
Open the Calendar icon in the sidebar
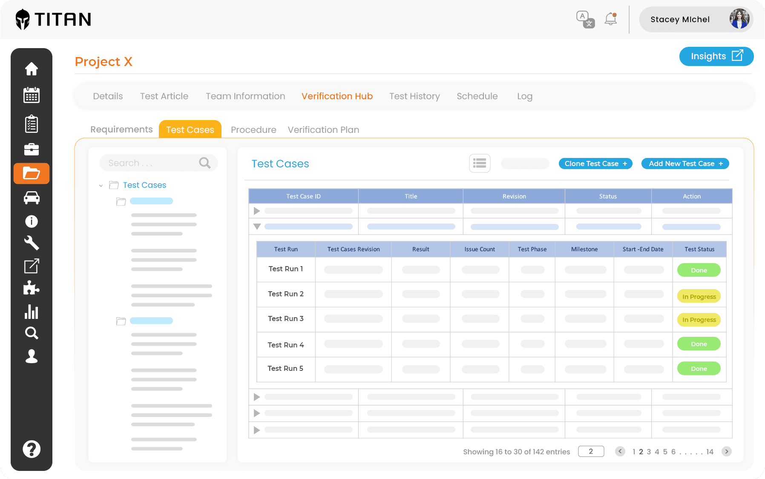tap(32, 95)
